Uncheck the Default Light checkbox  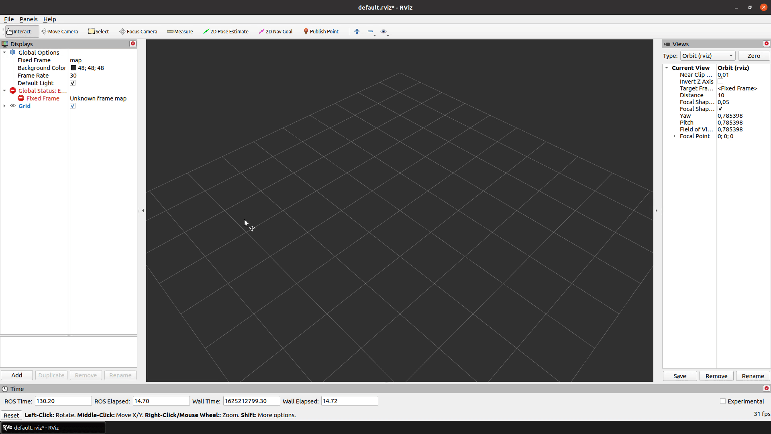click(x=73, y=83)
